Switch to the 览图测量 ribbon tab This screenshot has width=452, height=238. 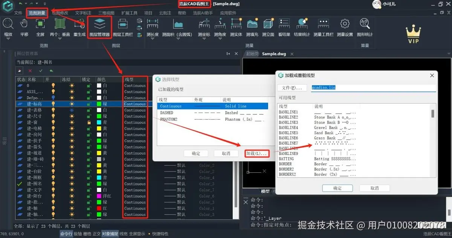pos(37,13)
